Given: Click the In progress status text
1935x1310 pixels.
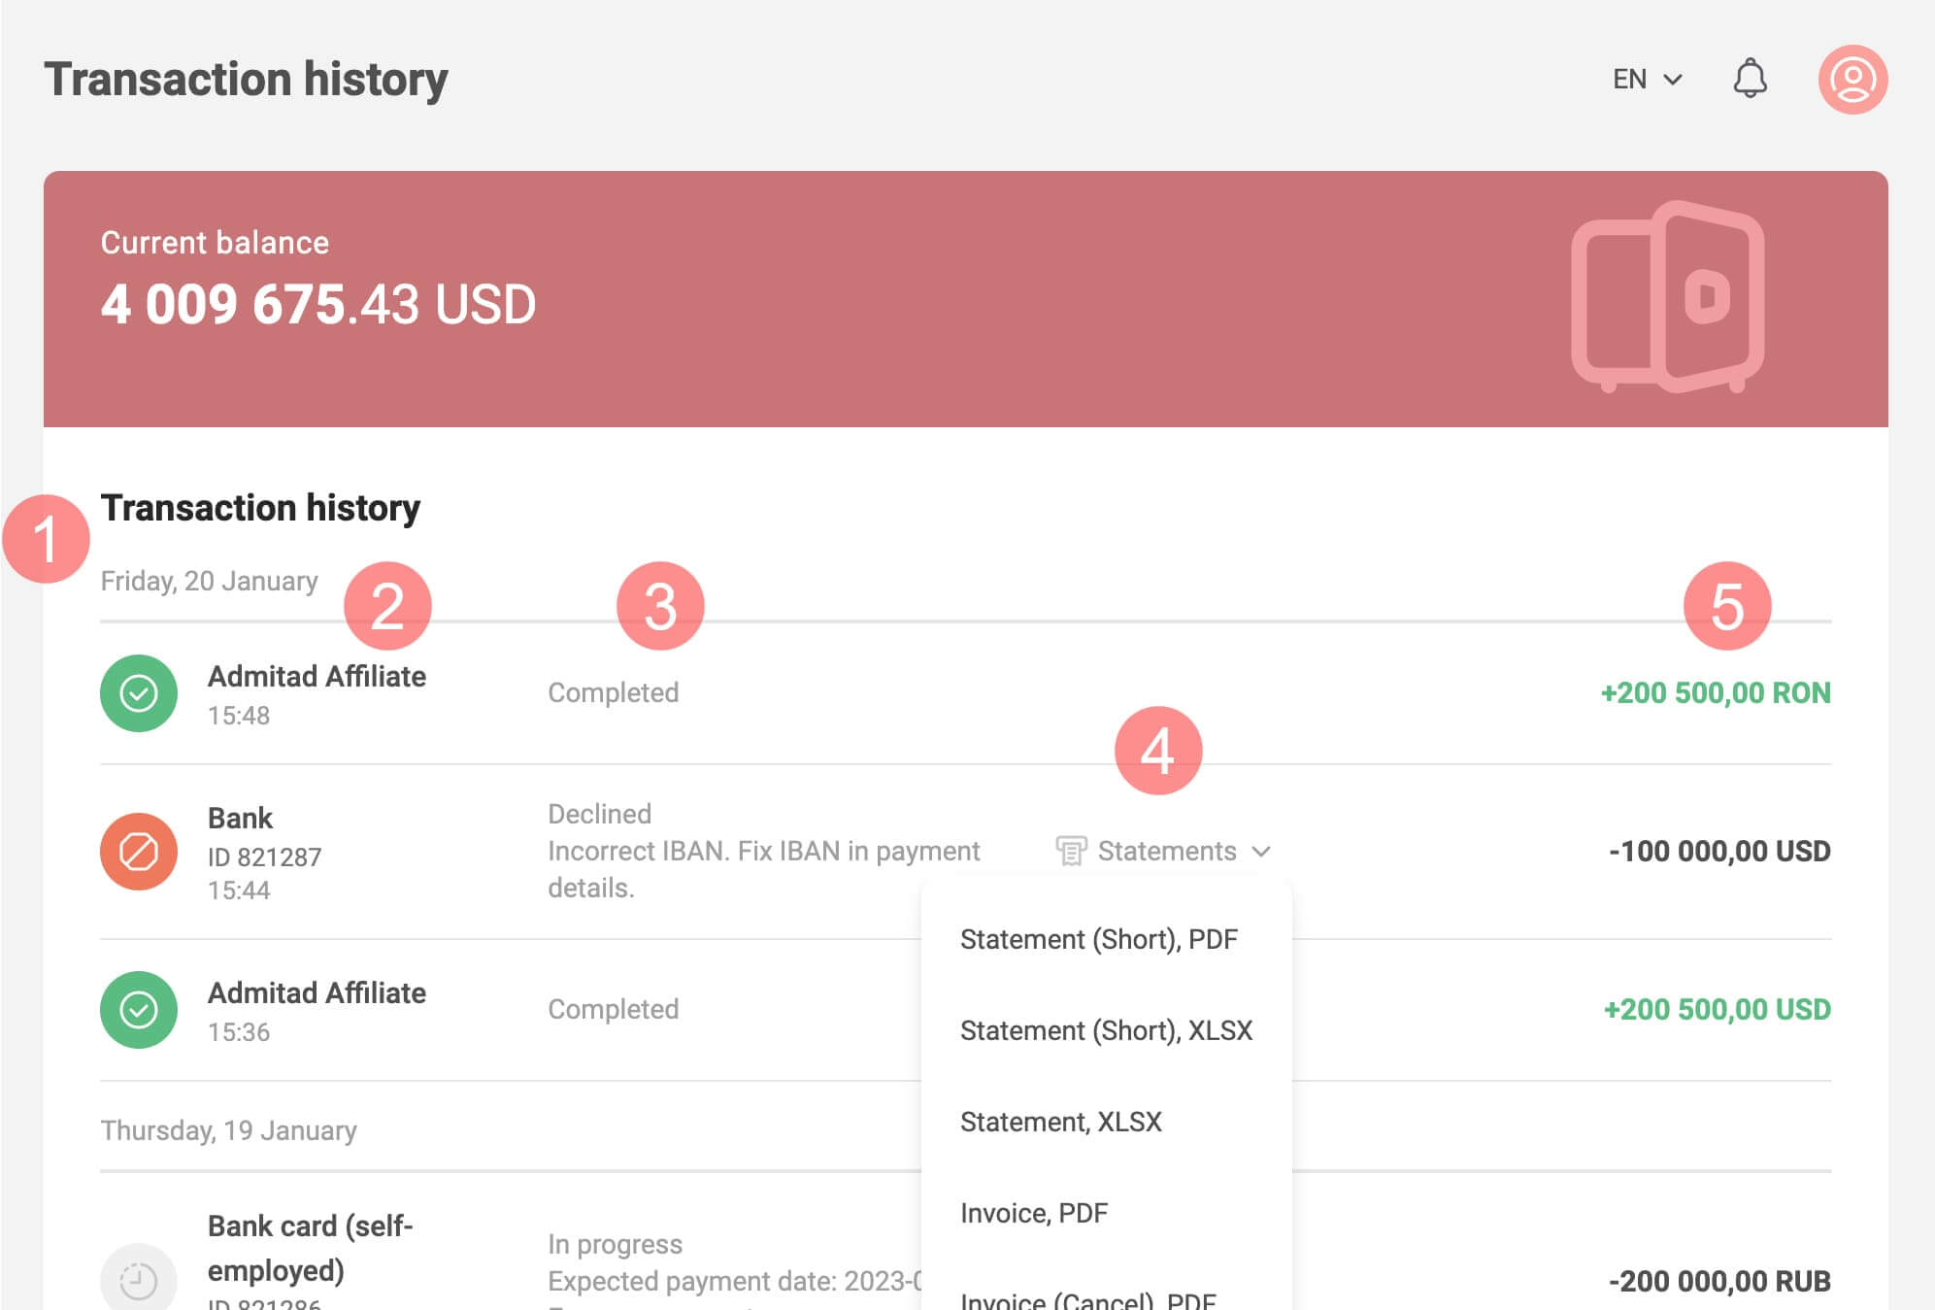Looking at the screenshot, I should click(615, 1245).
